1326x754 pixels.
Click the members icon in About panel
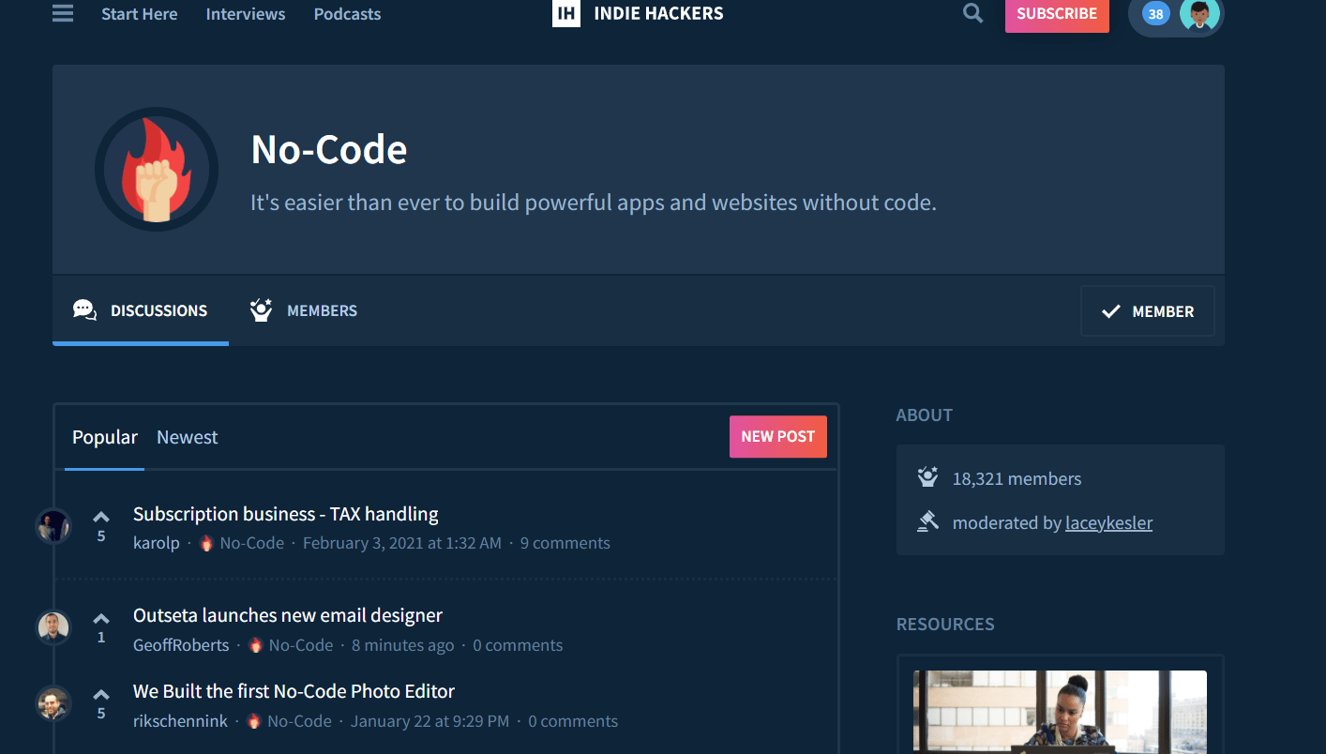[927, 478]
